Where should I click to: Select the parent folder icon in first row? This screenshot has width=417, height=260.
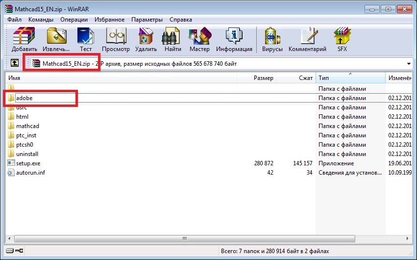click(11, 87)
